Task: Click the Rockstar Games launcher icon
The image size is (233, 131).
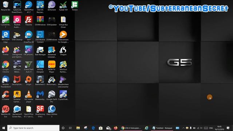Action: [17, 96]
